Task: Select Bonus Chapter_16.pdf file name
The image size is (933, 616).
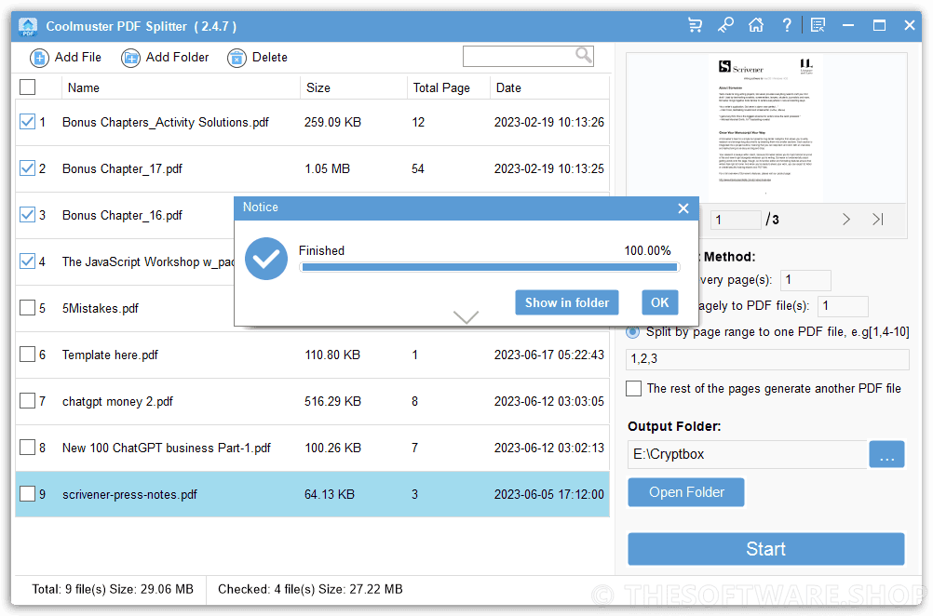Action: (x=122, y=215)
